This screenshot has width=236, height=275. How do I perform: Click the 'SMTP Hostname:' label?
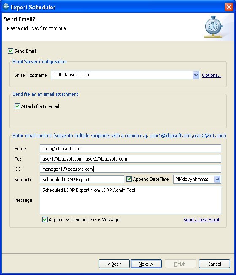pyautogui.click(x=32, y=75)
